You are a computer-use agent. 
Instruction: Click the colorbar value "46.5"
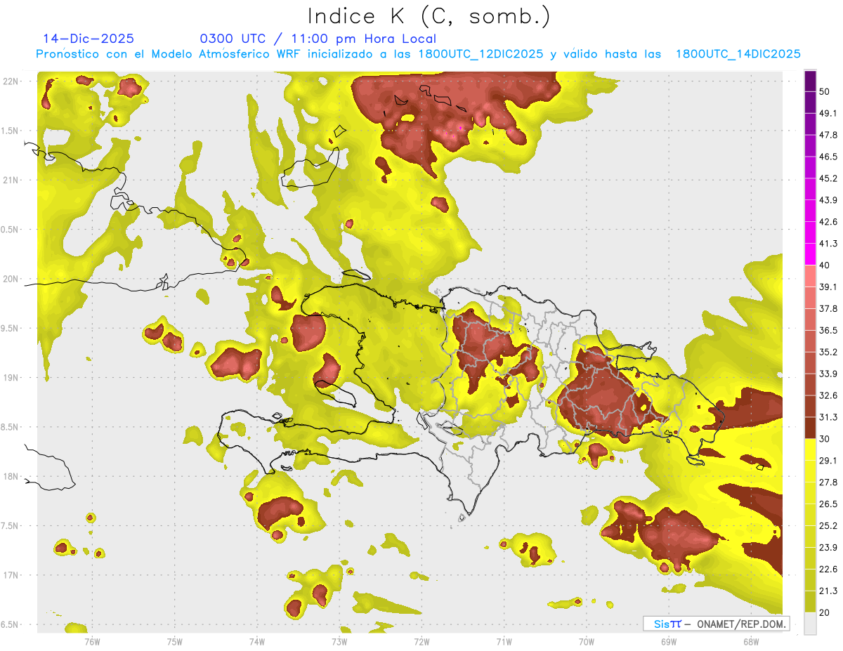pyautogui.click(x=828, y=157)
